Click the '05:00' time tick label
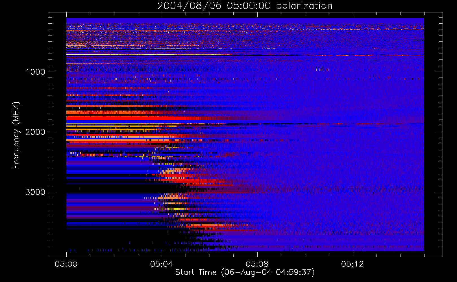The image size is (457, 282). click(66, 264)
